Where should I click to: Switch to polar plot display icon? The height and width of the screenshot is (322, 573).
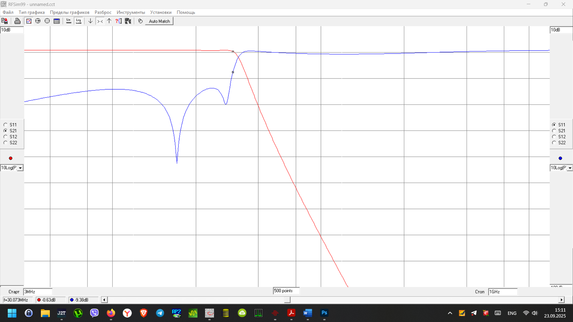click(47, 21)
